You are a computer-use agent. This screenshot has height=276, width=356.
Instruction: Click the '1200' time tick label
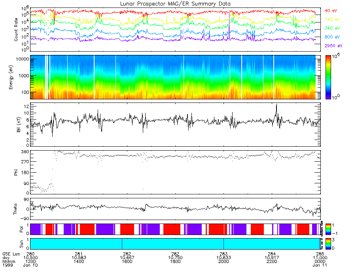[30, 261]
